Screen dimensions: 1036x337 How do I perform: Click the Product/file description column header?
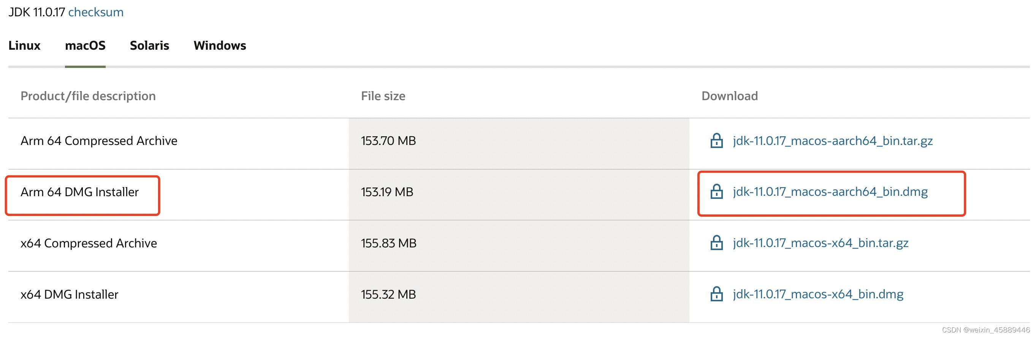pos(88,96)
